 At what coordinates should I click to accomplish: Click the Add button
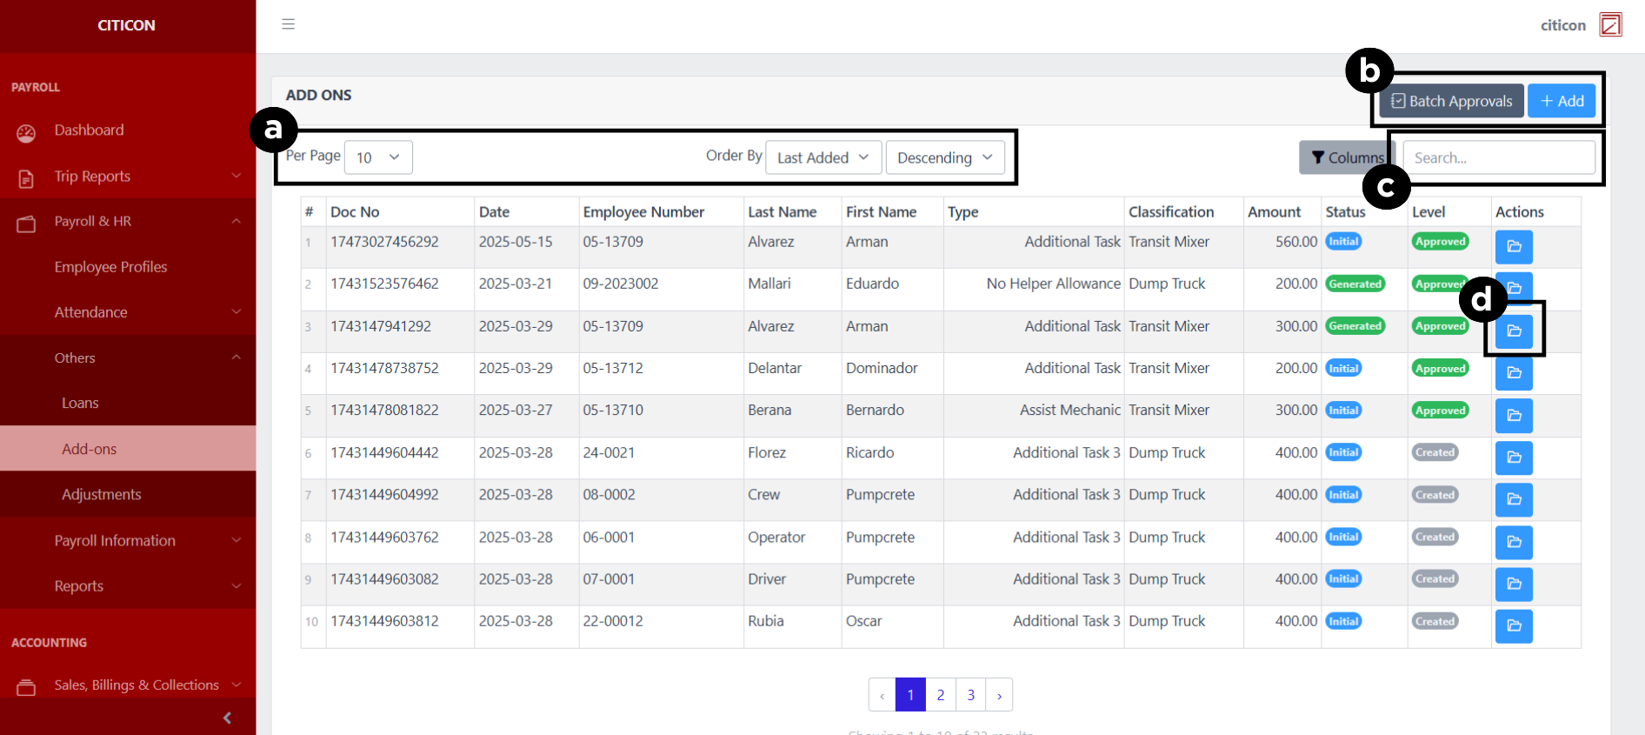coord(1562,101)
